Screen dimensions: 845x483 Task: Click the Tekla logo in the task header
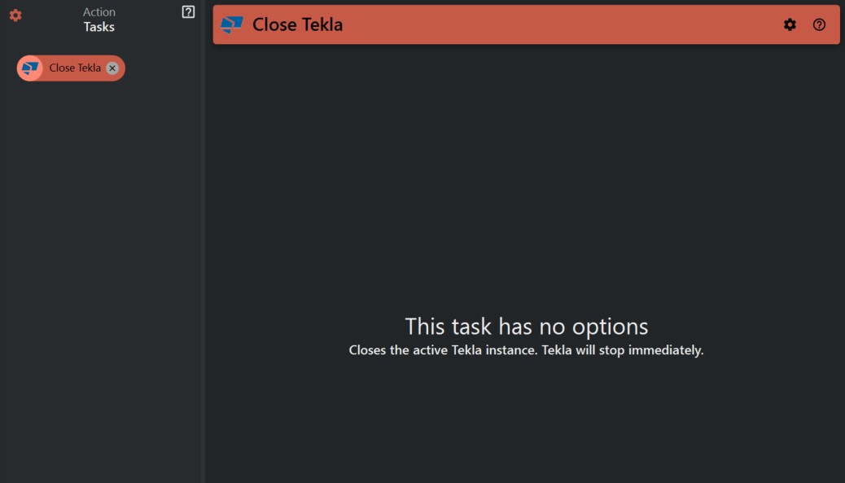(232, 24)
